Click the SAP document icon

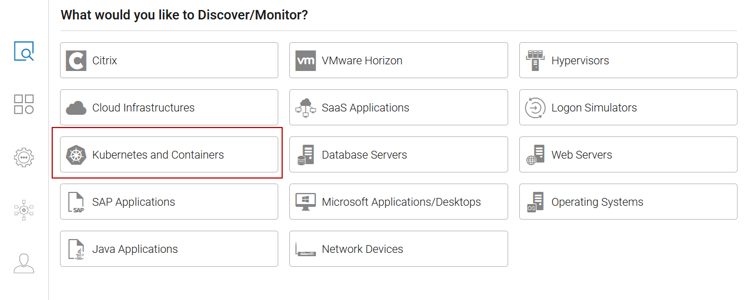tap(76, 202)
